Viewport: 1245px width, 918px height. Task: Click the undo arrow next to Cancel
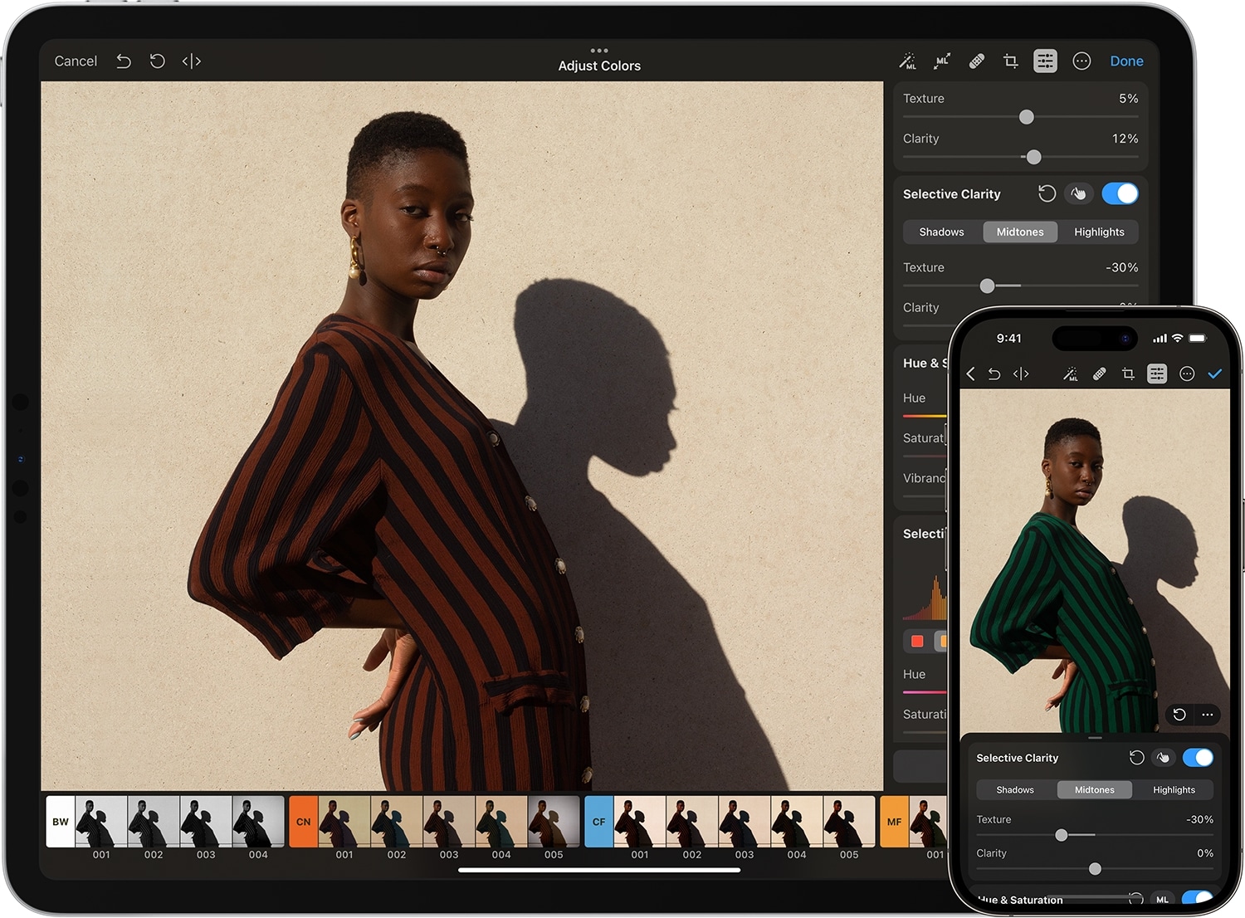[x=124, y=61]
